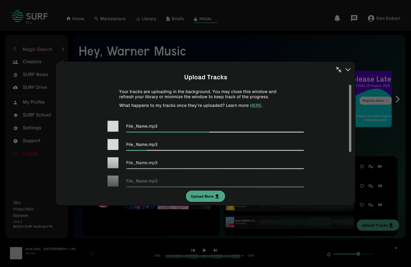Screen dimensions: 411x267
Task: Add the third track row to playlist
Action: [371, 205]
